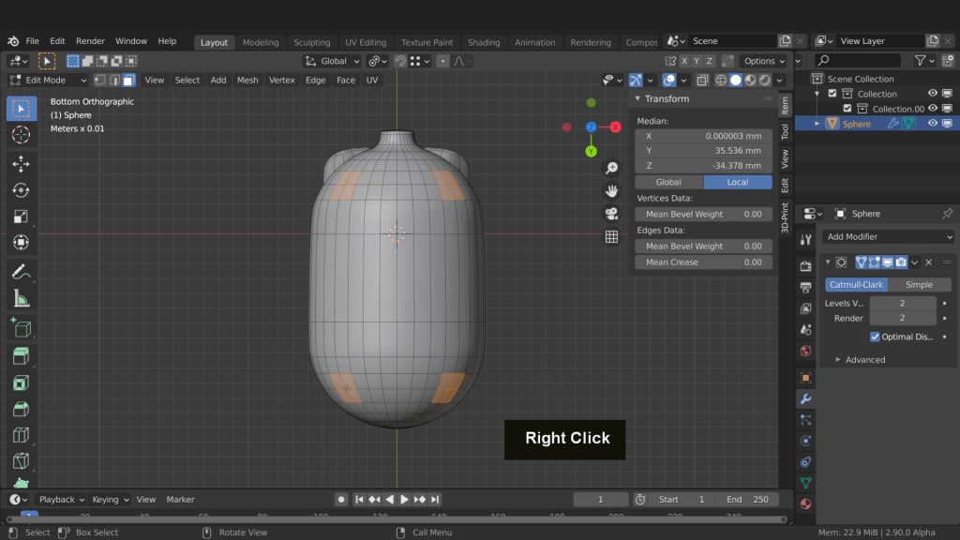This screenshot has width=960, height=540.
Task: Adjust the Mean Crease slider
Action: click(x=703, y=262)
